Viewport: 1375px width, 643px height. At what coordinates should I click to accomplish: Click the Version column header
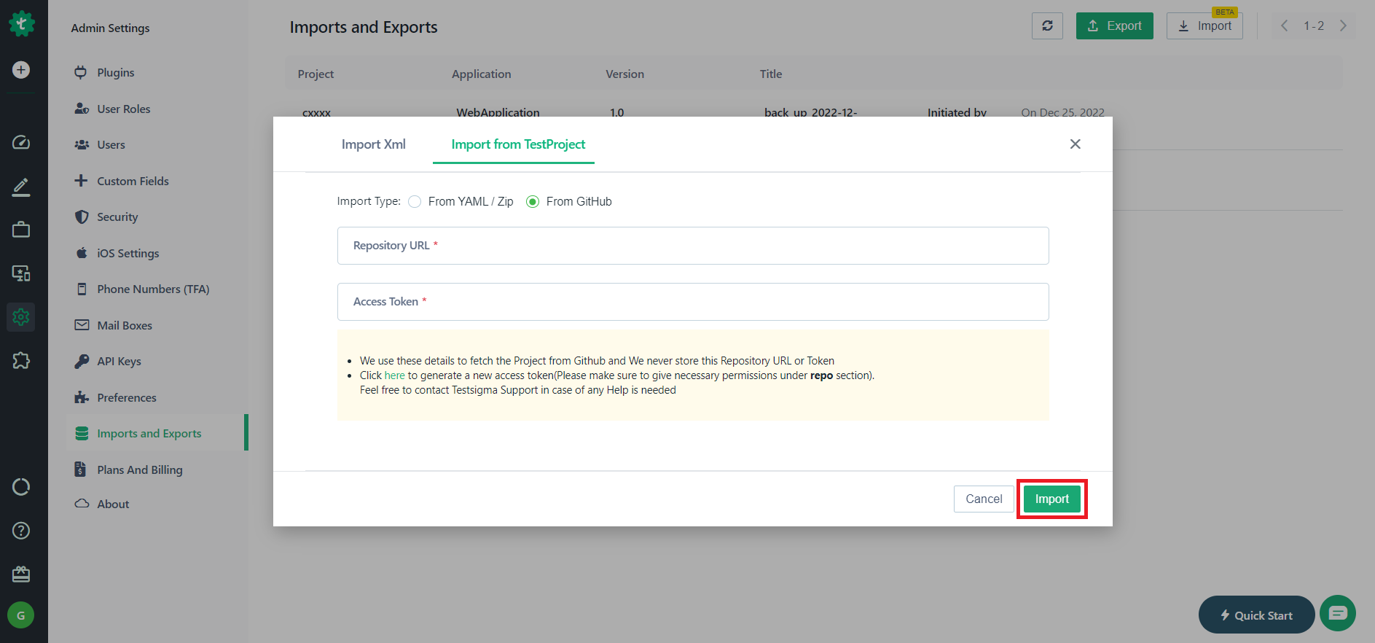(x=624, y=74)
